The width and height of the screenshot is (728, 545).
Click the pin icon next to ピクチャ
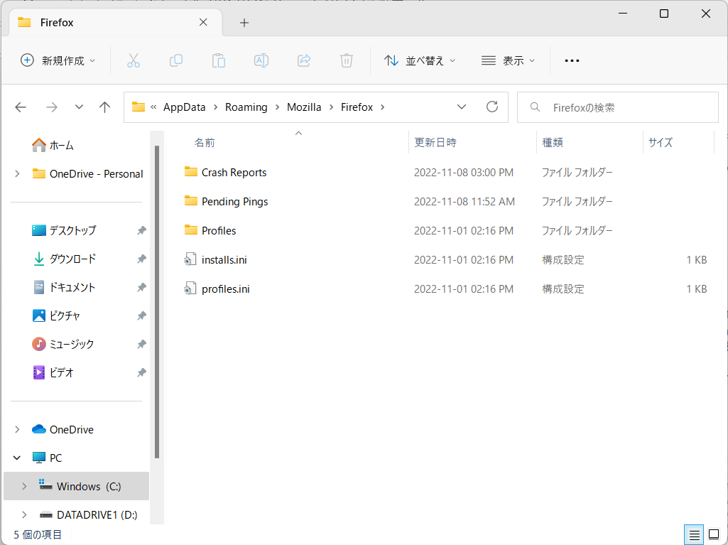[141, 316]
